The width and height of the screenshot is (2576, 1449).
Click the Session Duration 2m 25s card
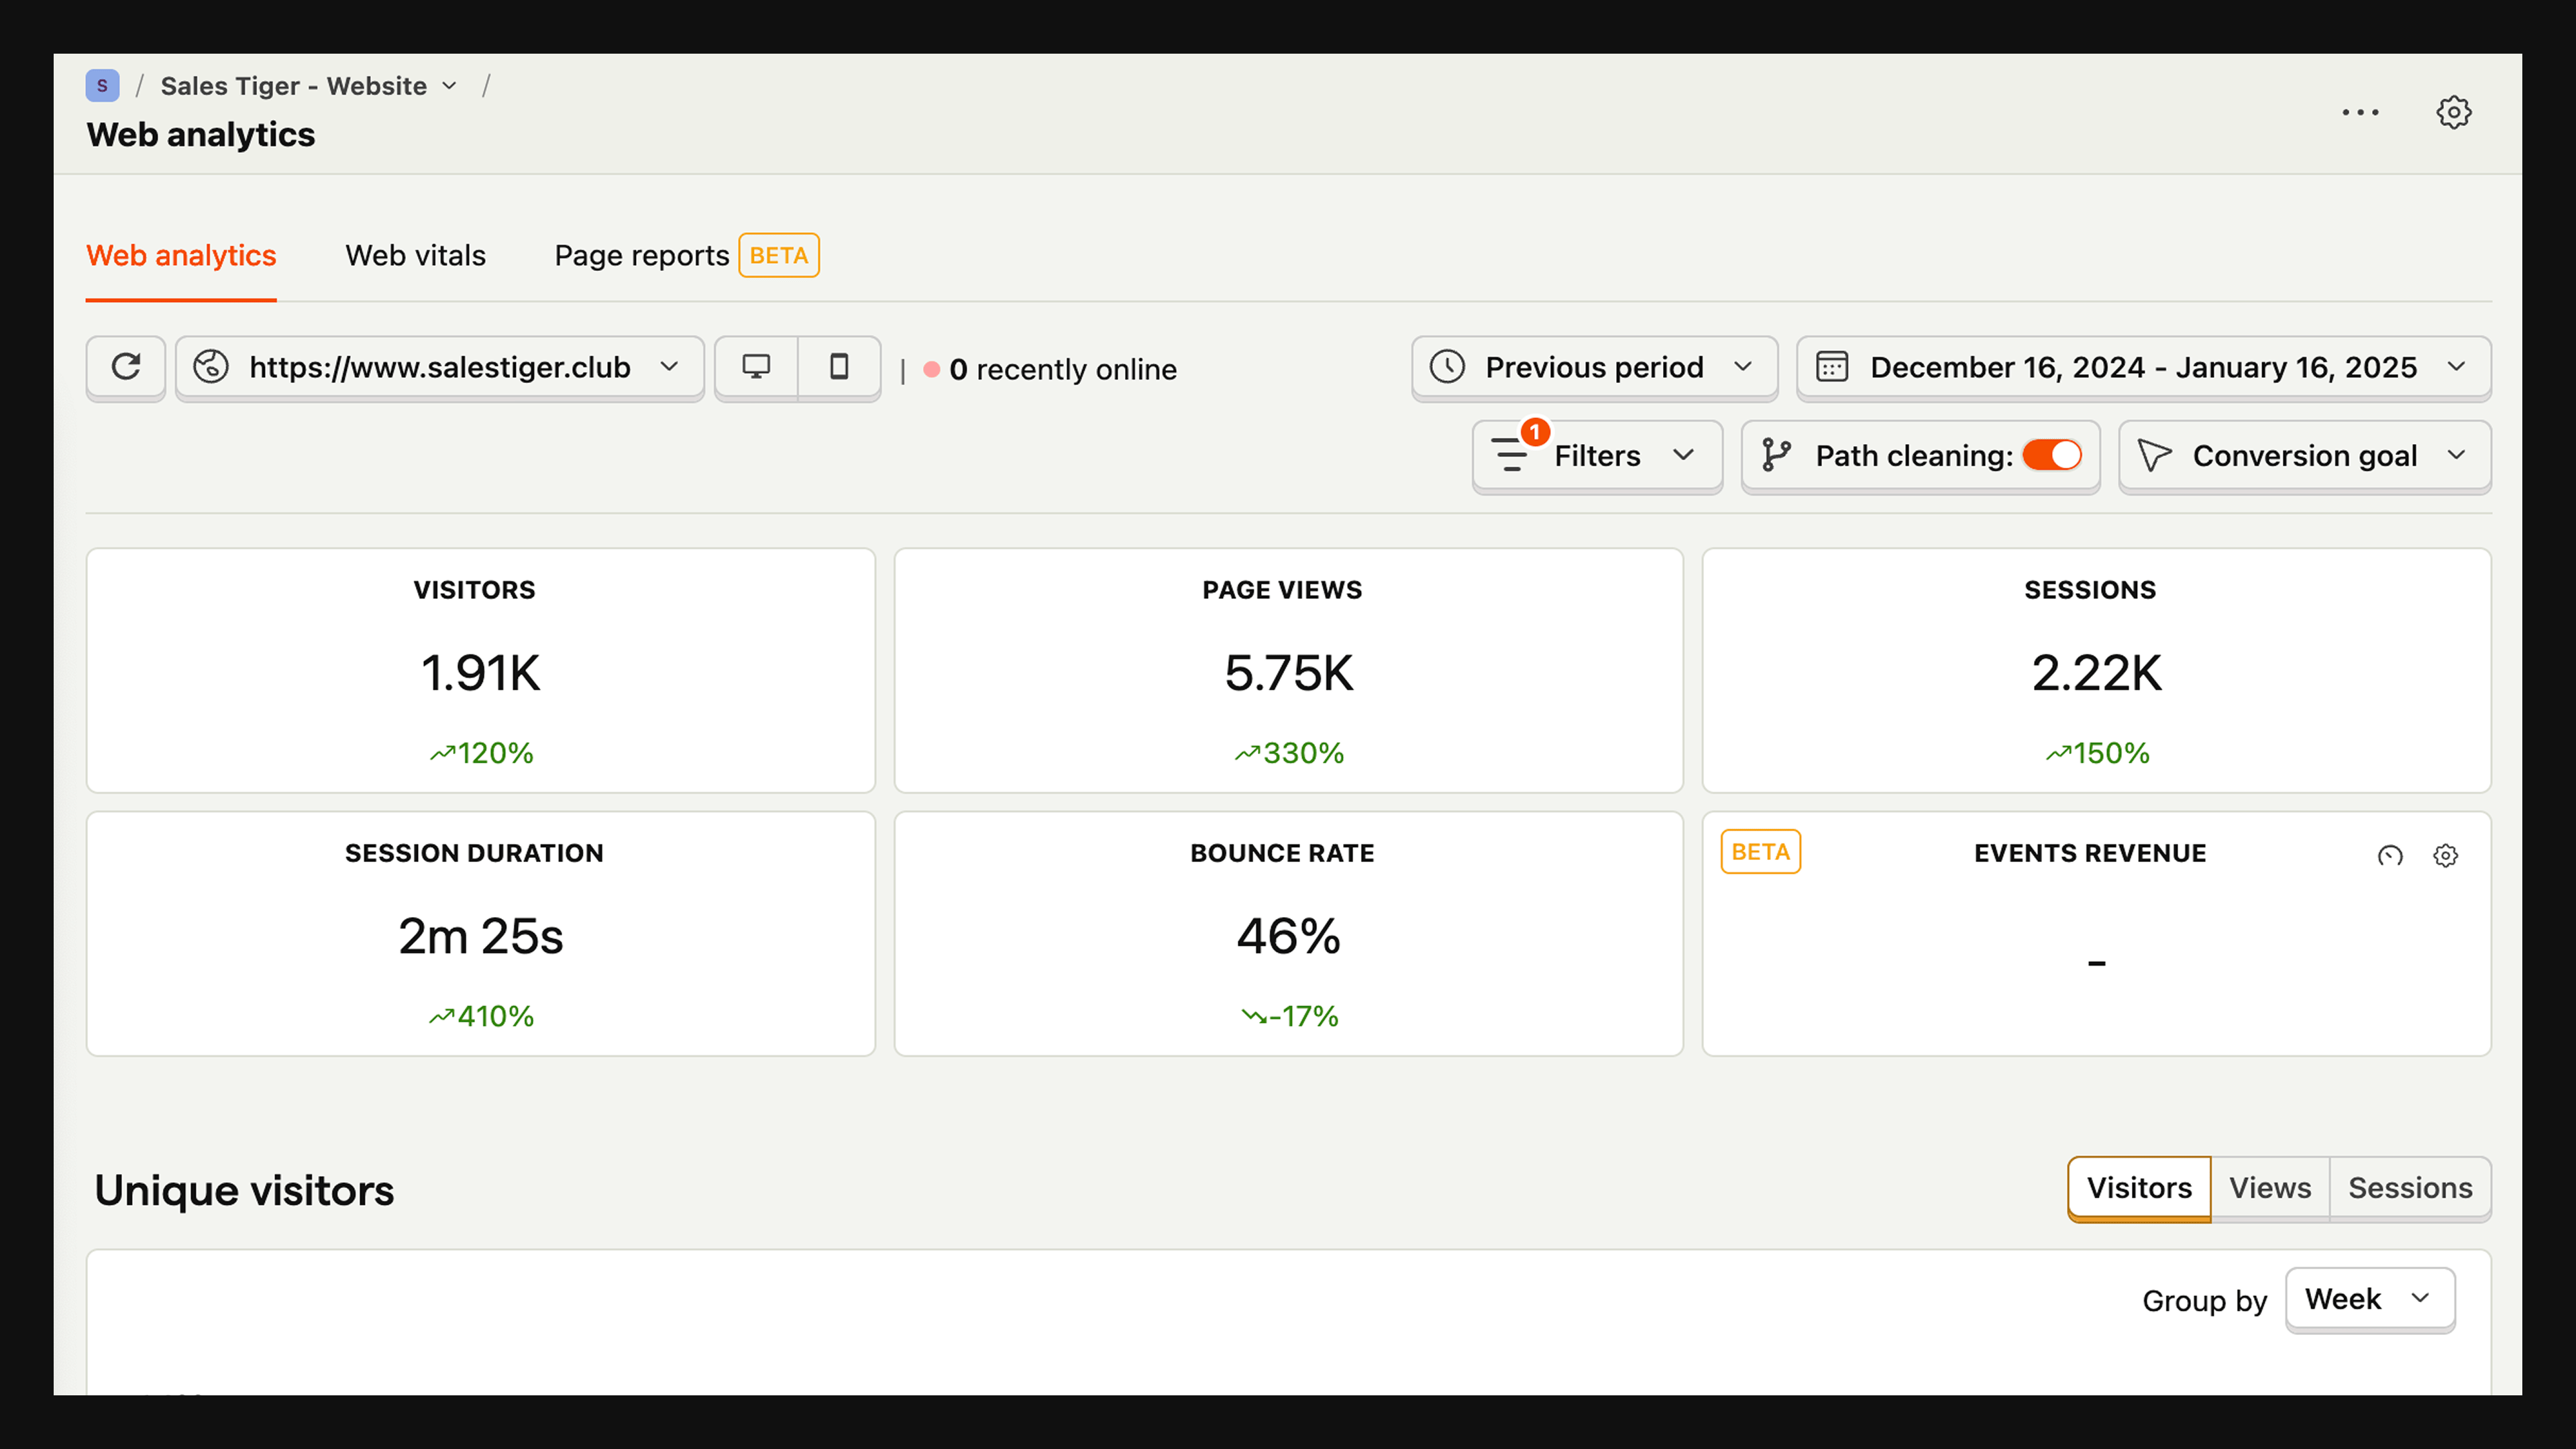pos(481,934)
